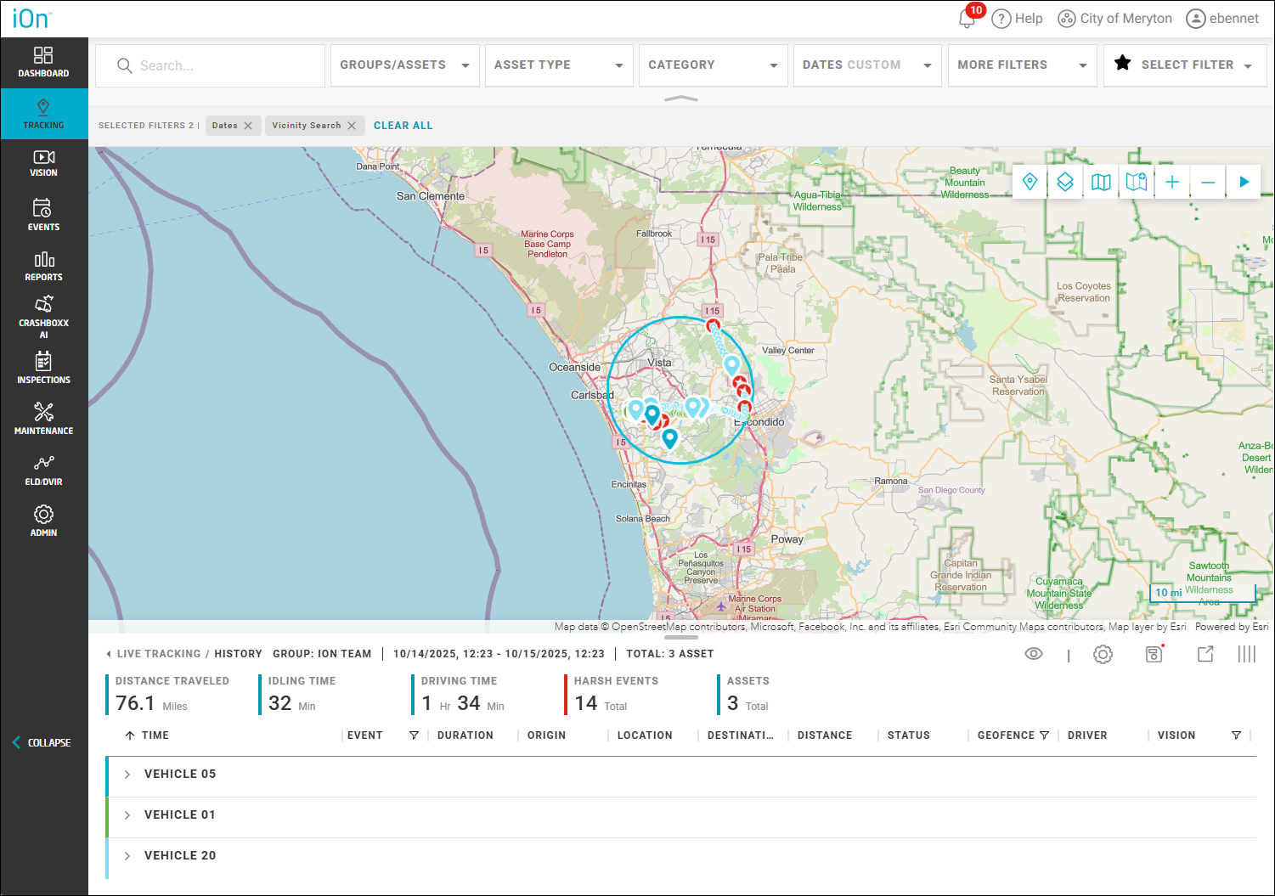Click the folded map view icon
The width and height of the screenshot is (1275, 896).
pos(1101,182)
